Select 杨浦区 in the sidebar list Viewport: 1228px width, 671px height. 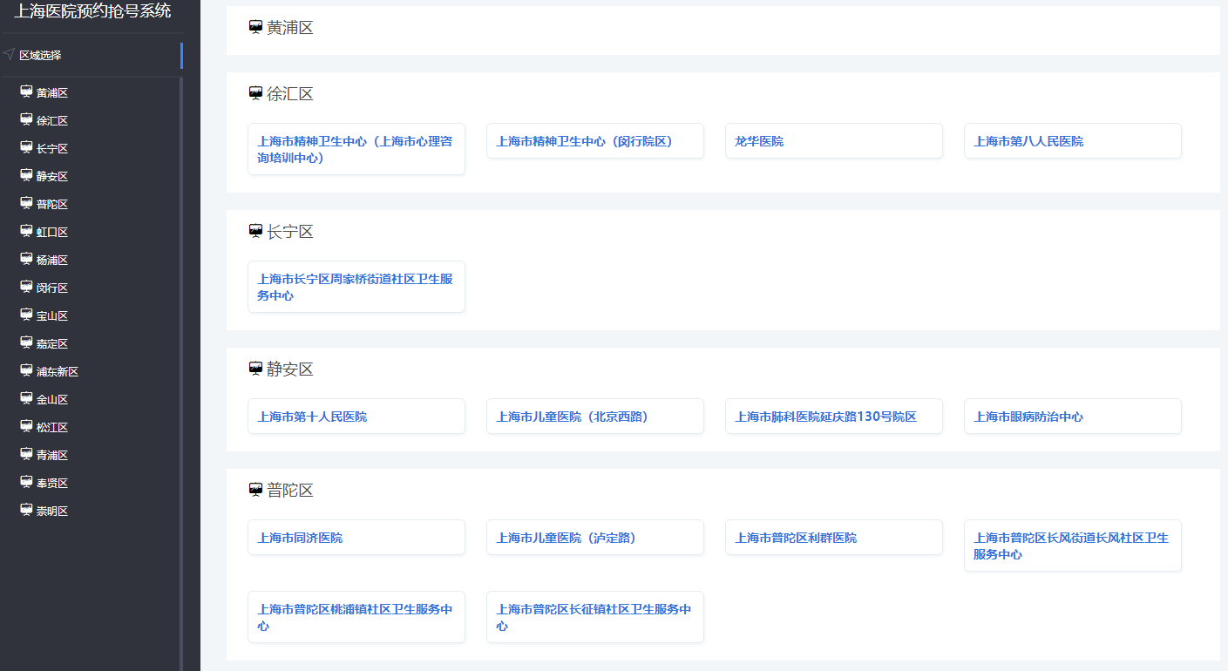point(52,260)
